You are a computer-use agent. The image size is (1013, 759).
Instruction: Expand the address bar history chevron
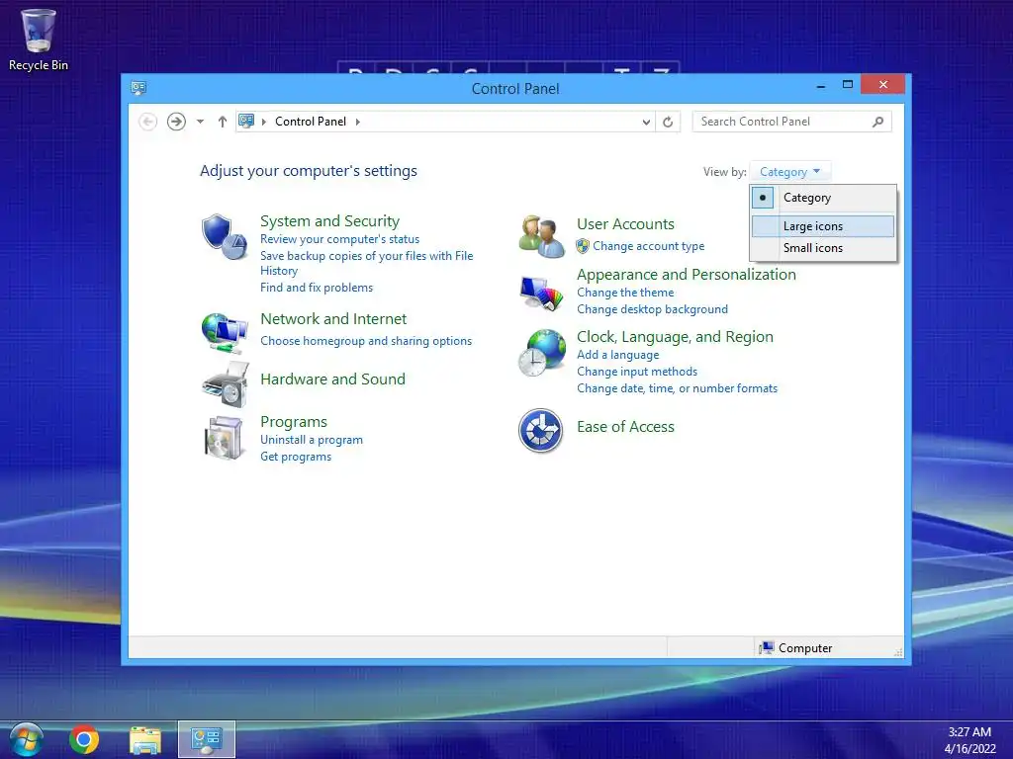click(646, 122)
